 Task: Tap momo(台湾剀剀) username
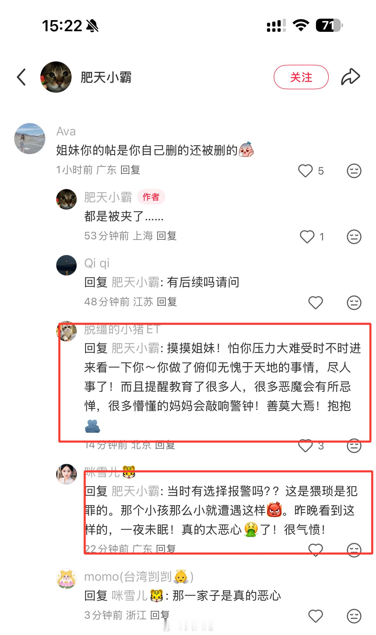pyautogui.click(x=139, y=577)
